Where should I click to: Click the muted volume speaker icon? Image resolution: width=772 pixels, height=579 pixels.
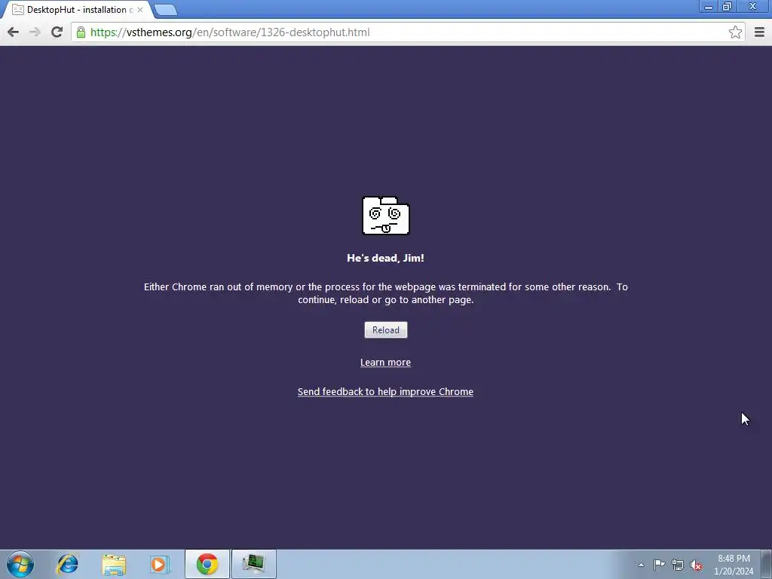coord(696,565)
